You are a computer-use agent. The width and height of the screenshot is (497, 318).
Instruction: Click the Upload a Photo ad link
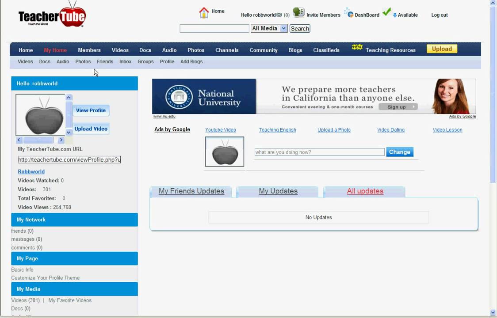point(334,130)
